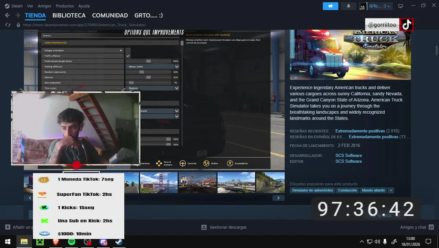Screen dimensions: 439x248
Task: Select the Mundo abierto tag
Action: coord(373,190)
